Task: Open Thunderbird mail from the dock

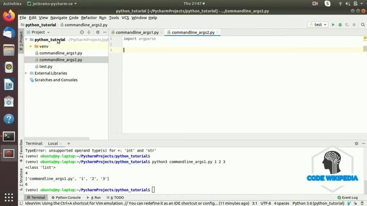Action: click(x=9, y=33)
